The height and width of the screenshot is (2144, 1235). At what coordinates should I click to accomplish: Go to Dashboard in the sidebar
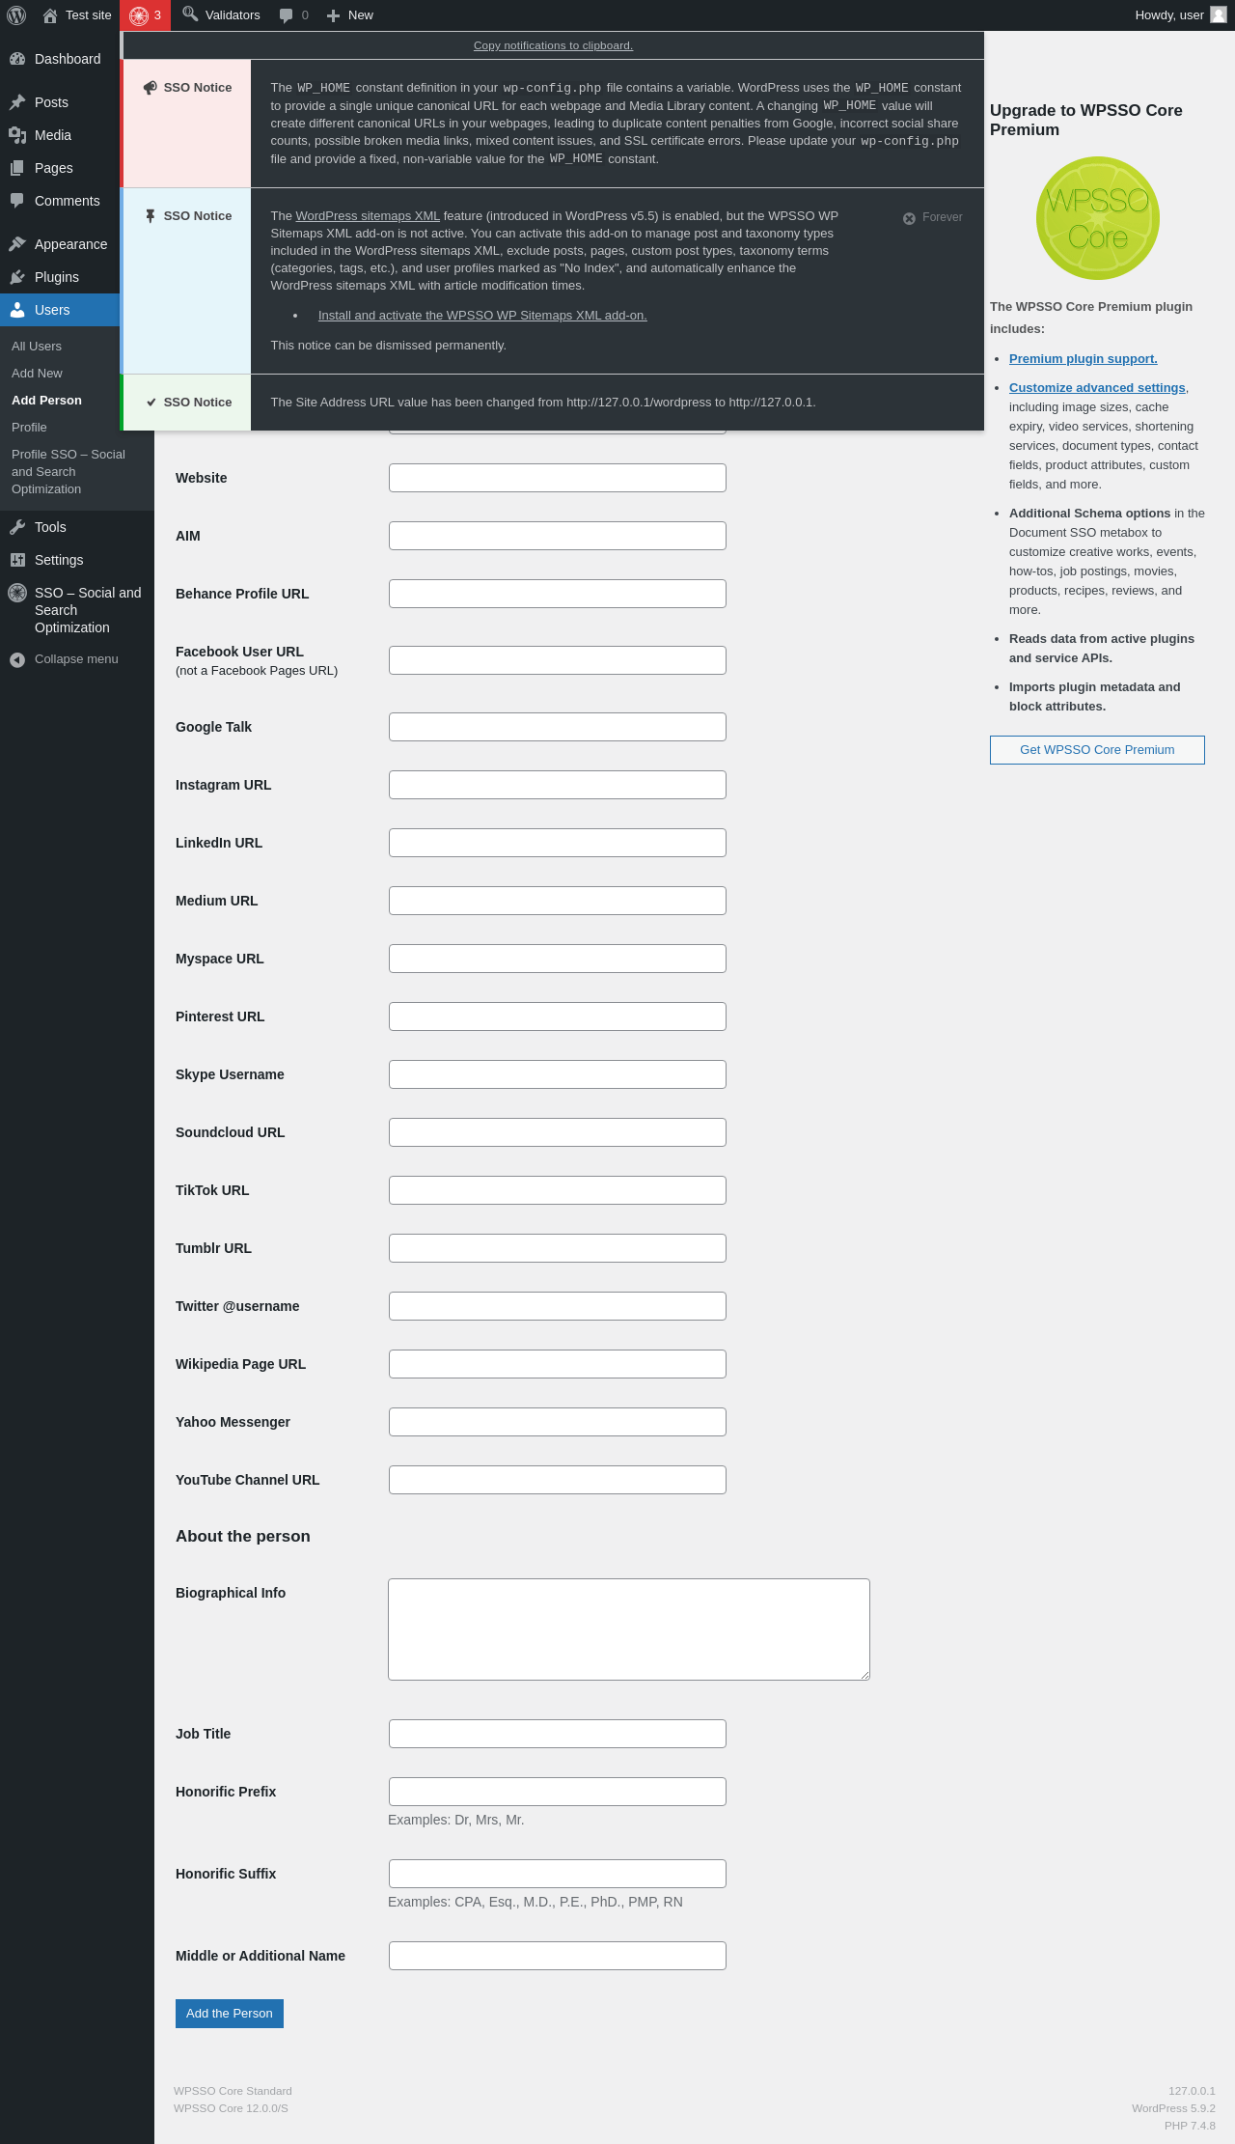[x=60, y=59]
